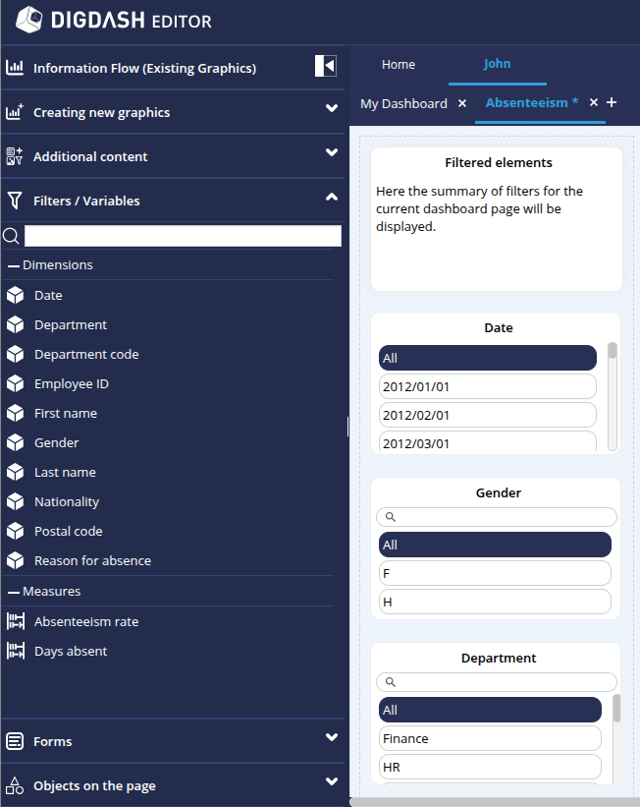The height and width of the screenshot is (807, 640).
Task: Open the My Dashboard page tab
Action: 403,103
